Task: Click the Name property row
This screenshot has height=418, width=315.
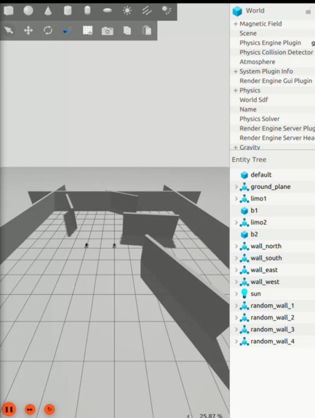Action: point(273,109)
